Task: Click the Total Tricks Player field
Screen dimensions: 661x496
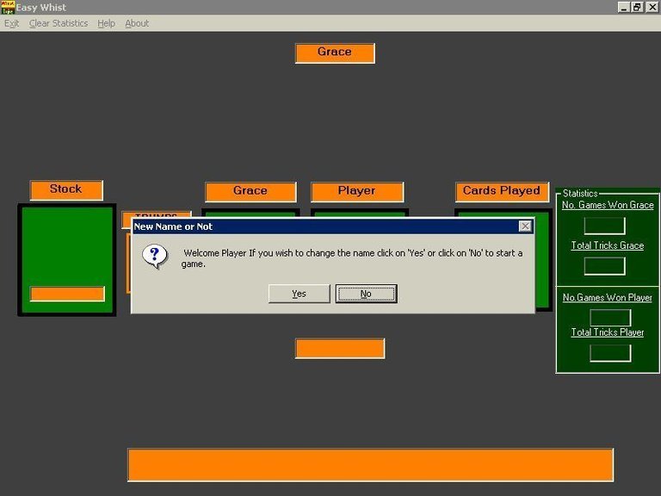Action: 610,353
